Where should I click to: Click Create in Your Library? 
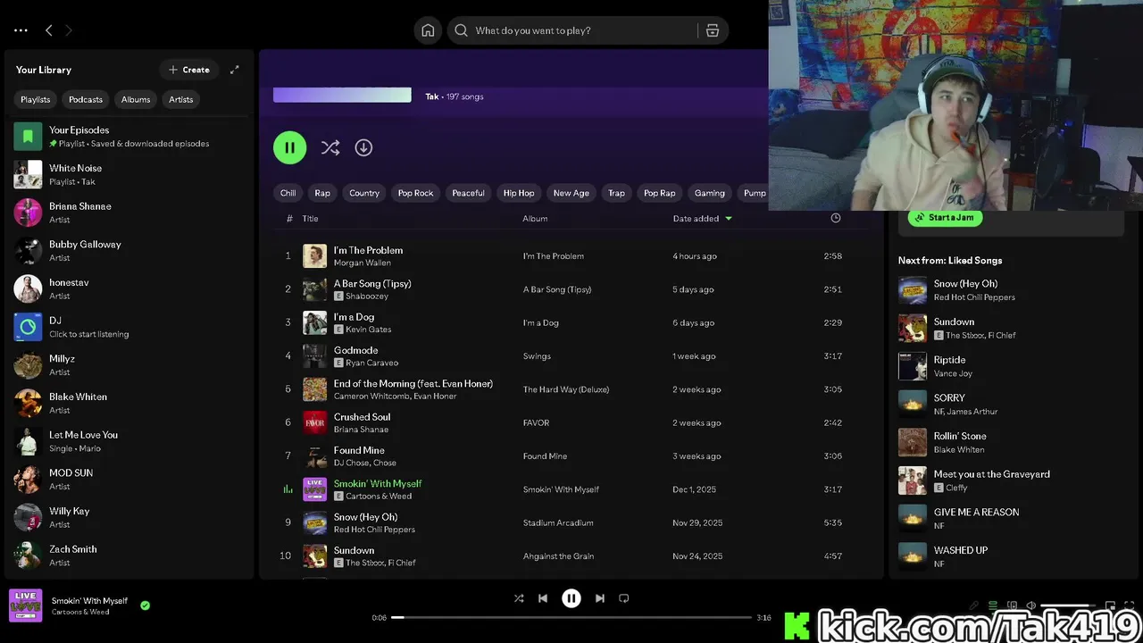(189, 70)
